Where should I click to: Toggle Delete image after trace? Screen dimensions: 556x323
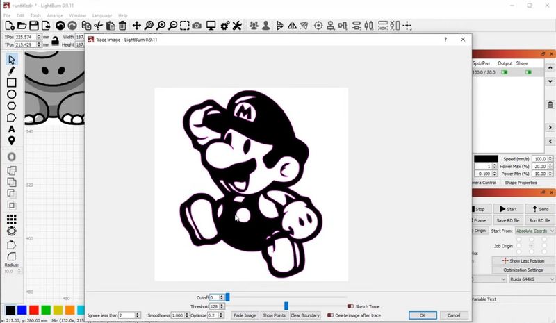pyautogui.click(x=331, y=315)
